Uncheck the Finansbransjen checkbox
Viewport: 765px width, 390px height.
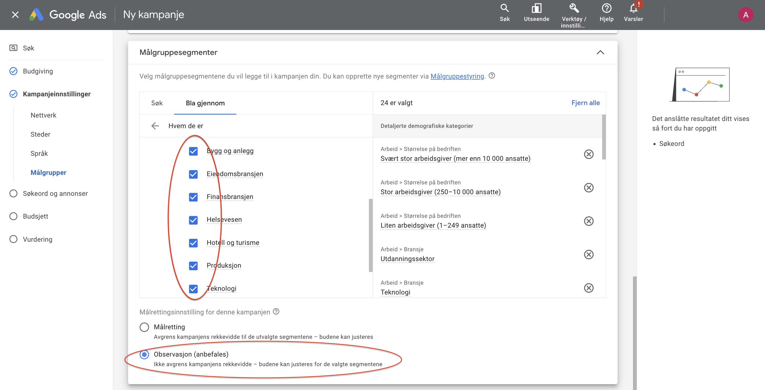193,197
